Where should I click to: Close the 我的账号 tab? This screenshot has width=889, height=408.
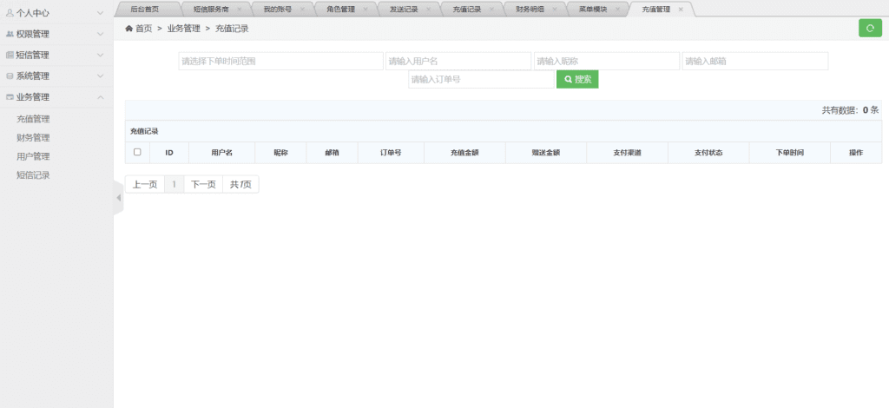(301, 10)
